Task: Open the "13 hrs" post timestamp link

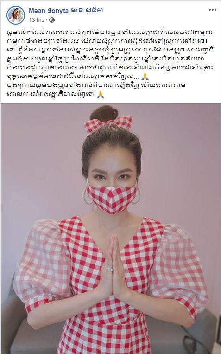Action: (37, 20)
